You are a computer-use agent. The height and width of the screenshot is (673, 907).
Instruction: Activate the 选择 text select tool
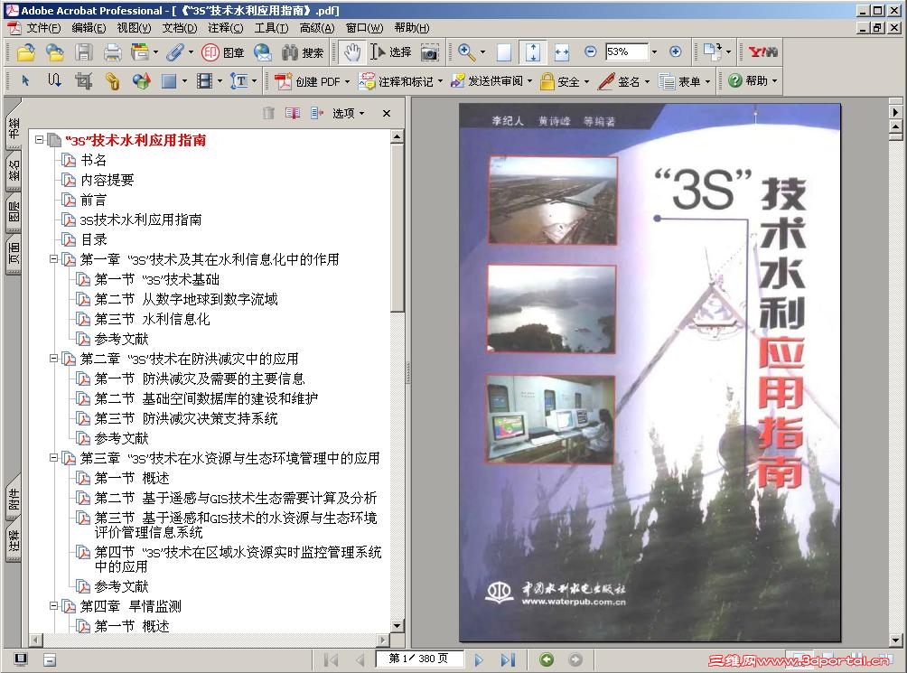tap(391, 52)
